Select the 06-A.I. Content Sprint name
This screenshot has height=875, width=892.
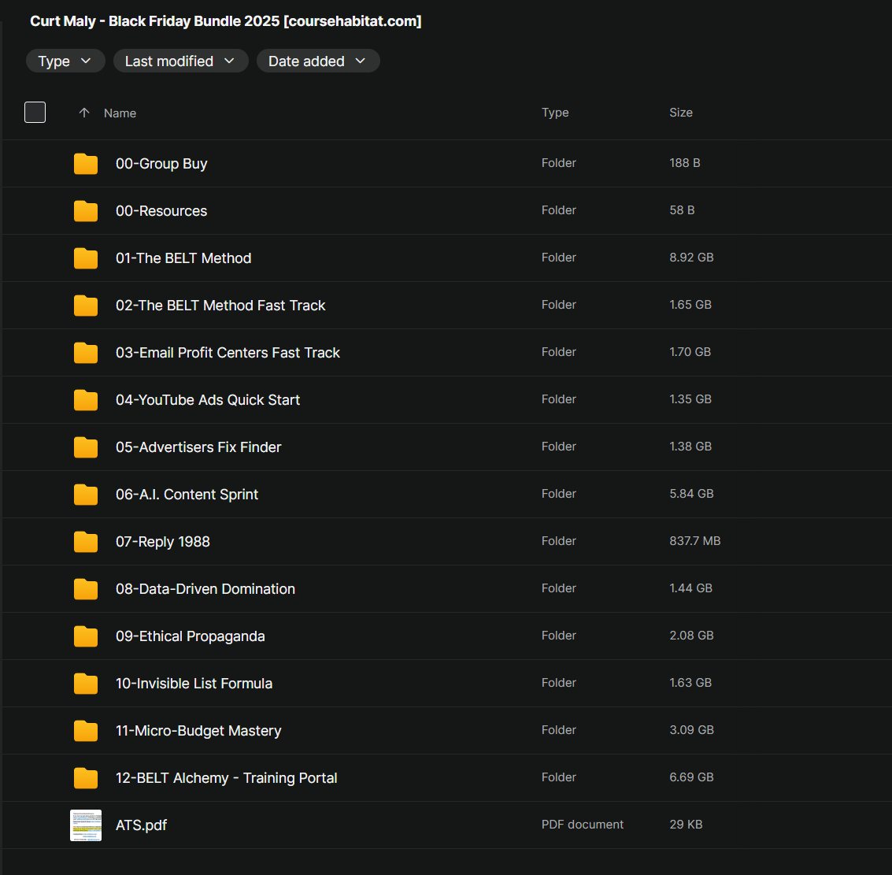tap(187, 495)
